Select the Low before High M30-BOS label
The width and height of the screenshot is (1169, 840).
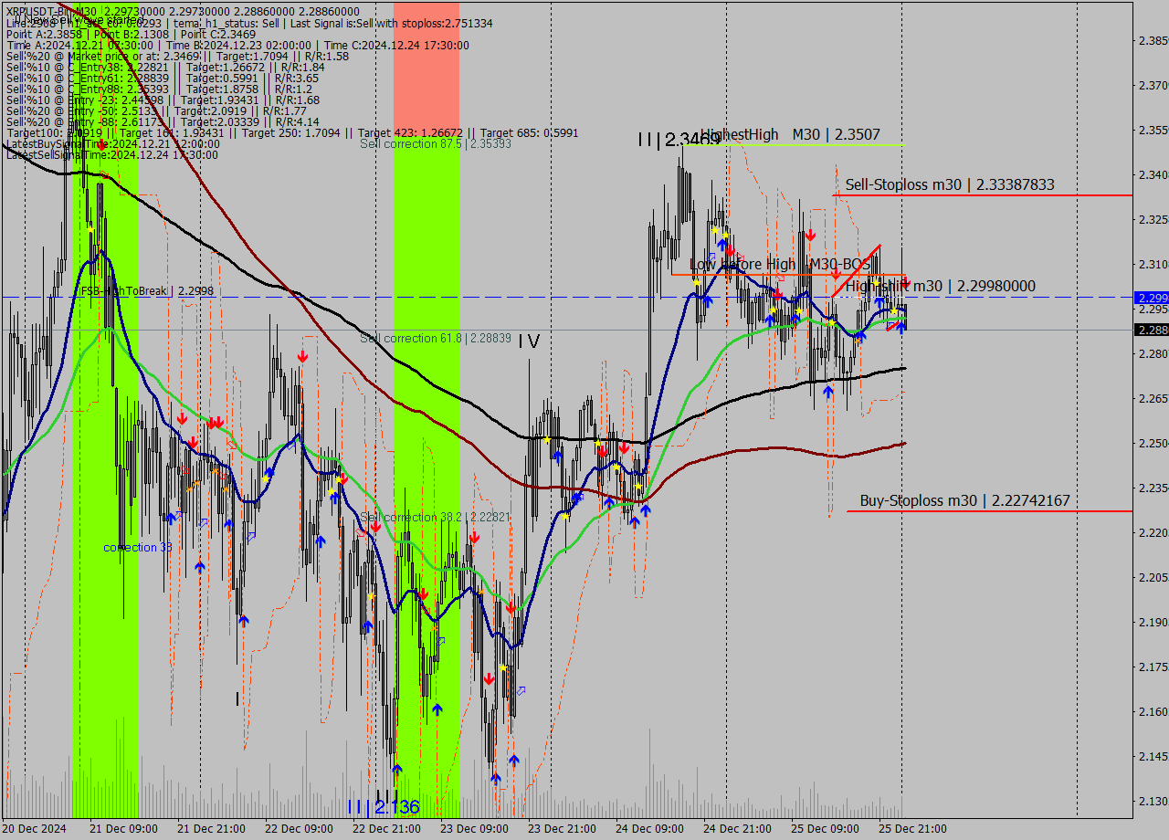click(780, 264)
